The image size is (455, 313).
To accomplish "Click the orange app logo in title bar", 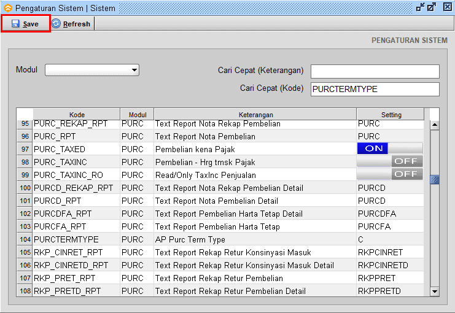I will 7,8.
